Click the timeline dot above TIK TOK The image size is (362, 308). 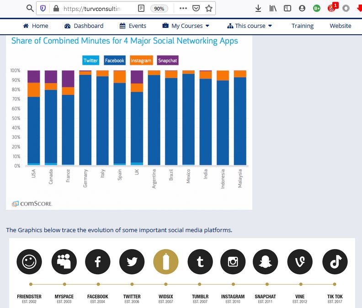point(335,284)
